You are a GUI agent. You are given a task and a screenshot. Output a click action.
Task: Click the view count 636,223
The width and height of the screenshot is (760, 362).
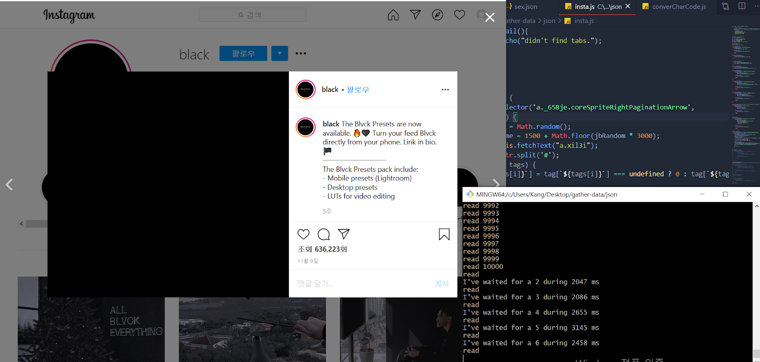tap(323, 249)
